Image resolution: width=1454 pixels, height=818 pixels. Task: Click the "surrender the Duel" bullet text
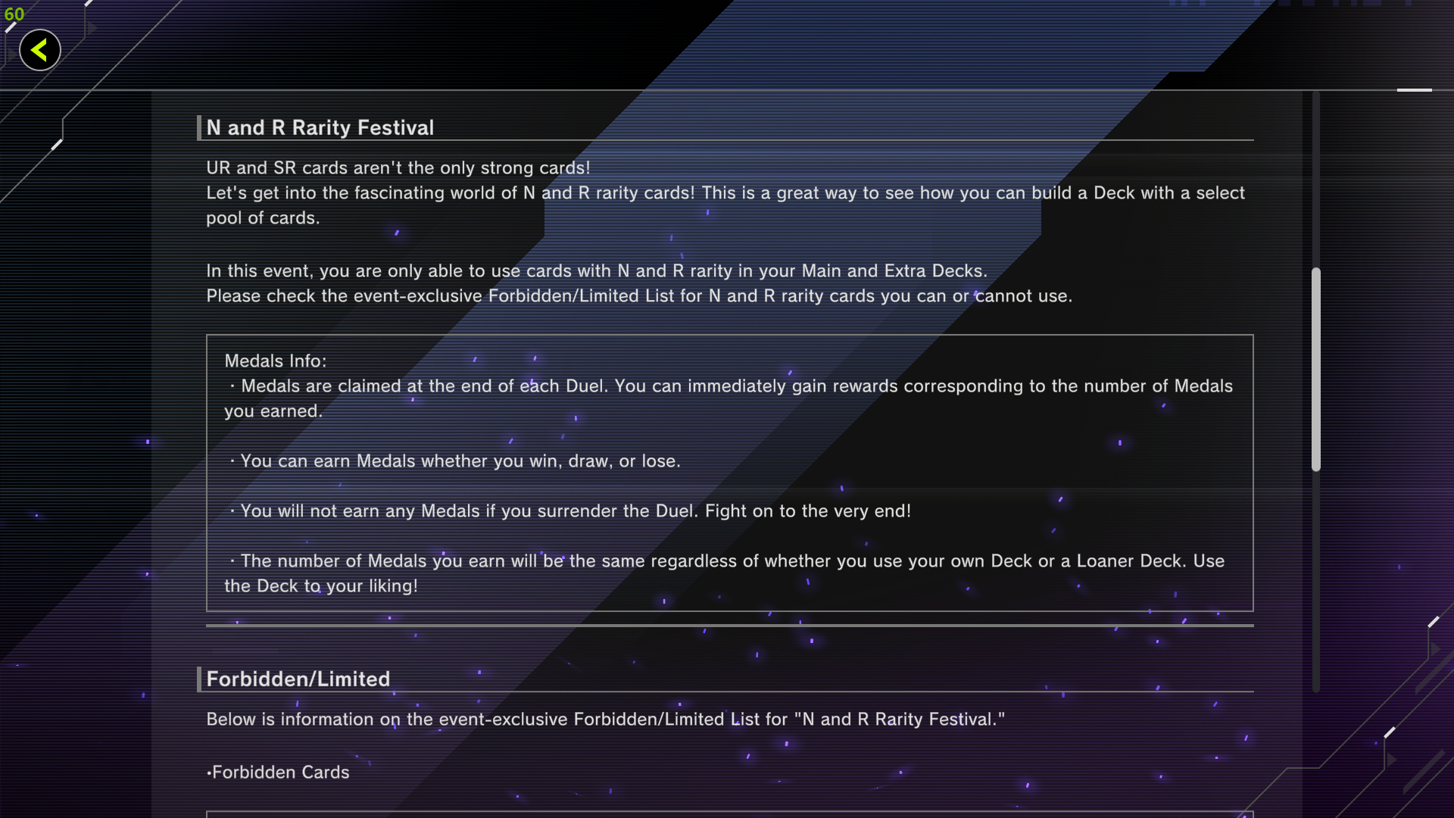(575, 510)
